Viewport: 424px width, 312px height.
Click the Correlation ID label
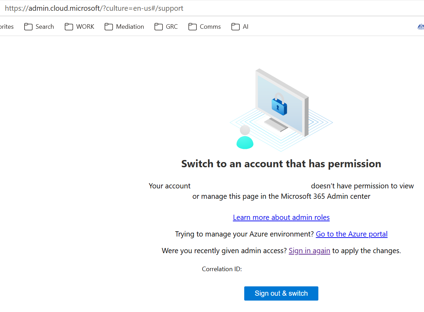coord(222,269)
